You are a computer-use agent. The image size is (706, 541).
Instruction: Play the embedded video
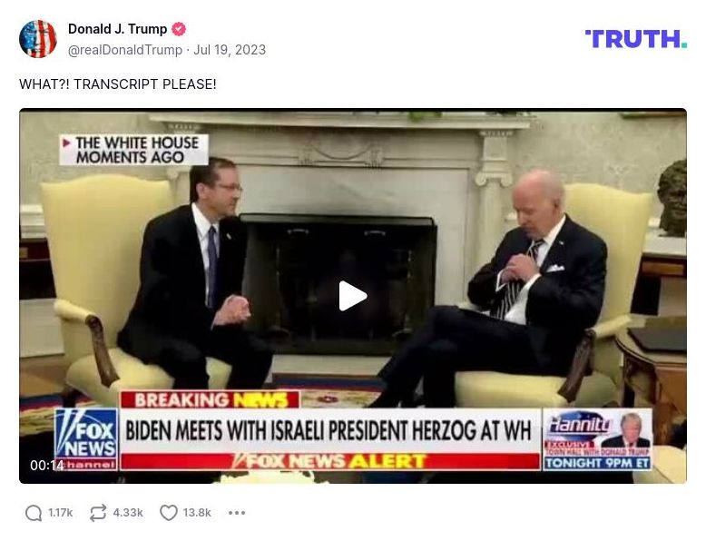[x=353, y=296]
